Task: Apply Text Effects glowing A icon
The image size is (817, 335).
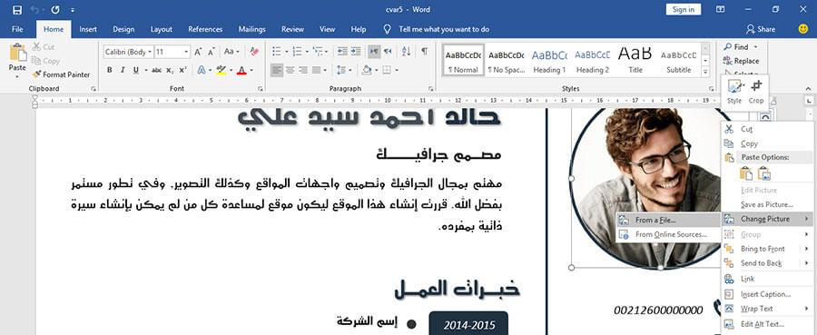Action: click(x=202, y=70)
